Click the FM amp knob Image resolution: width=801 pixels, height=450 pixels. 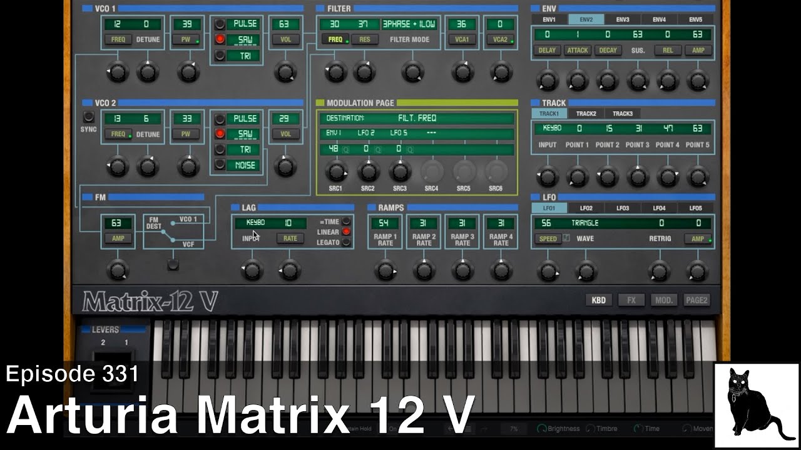(117, 270)
